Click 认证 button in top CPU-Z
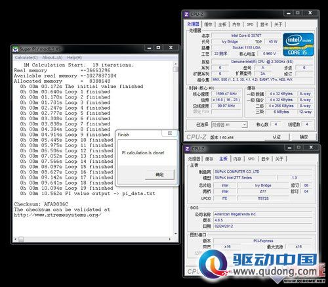Image resolution: width=328 pixels, height=287 pixels. [277, 137]
